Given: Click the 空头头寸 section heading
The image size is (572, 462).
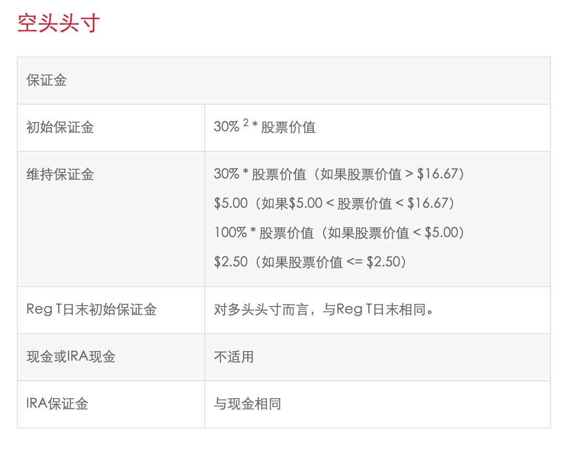Looking at the screenshot, I should 58,24.
